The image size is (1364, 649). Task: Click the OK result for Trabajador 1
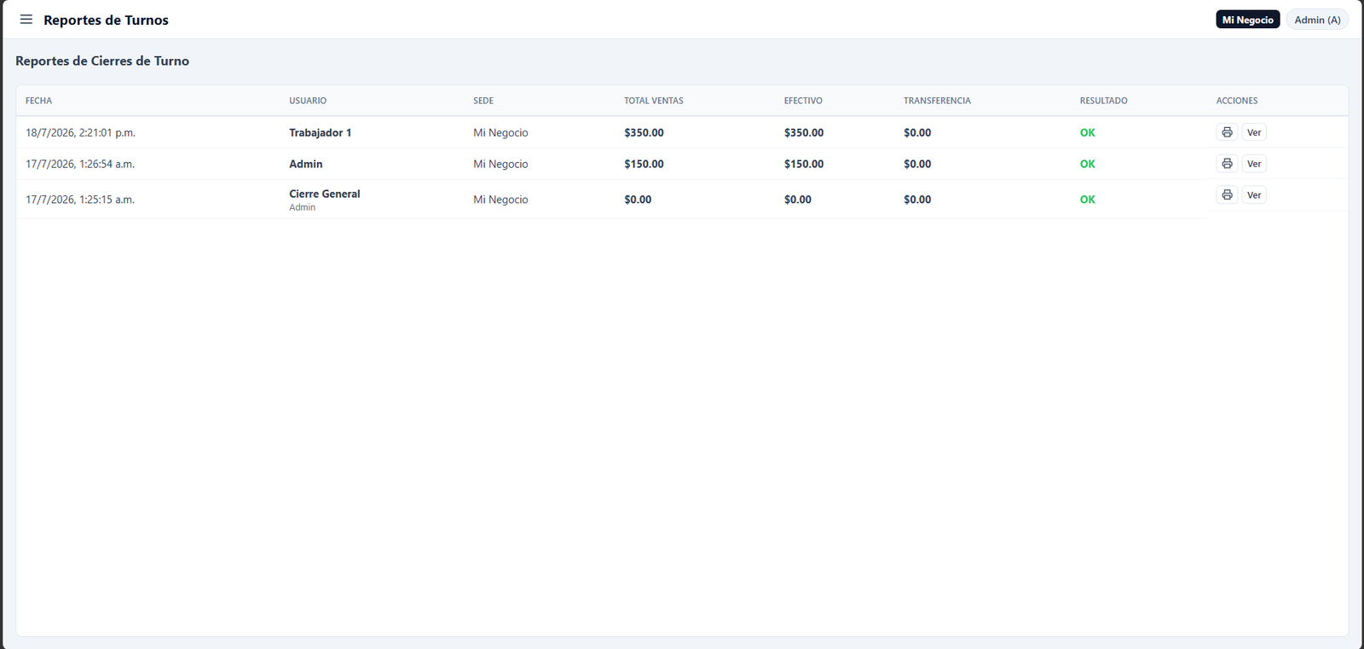point(1087,133)
